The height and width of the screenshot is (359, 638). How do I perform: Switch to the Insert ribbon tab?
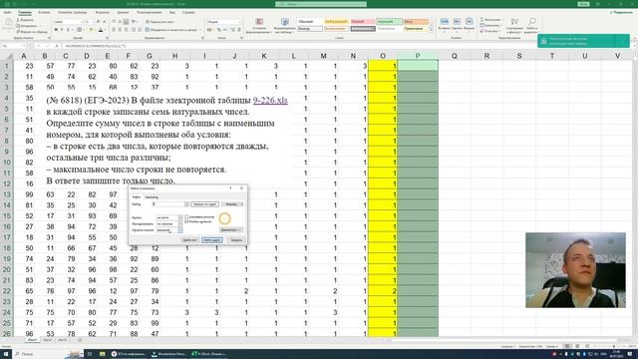[x=44, y=12]
